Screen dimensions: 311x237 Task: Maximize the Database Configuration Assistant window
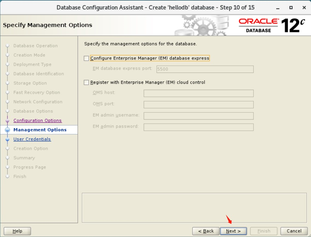coord(291,7)
